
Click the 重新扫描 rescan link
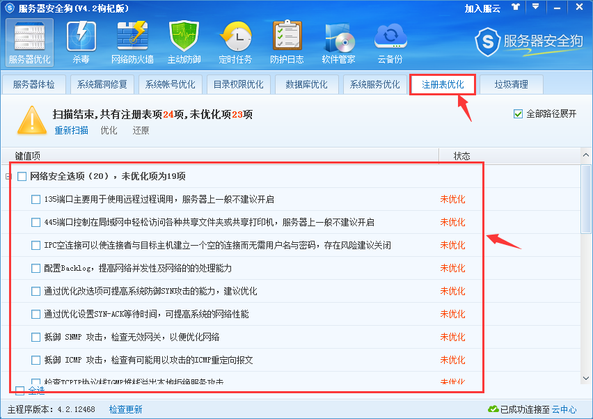(x=71, y=130)
